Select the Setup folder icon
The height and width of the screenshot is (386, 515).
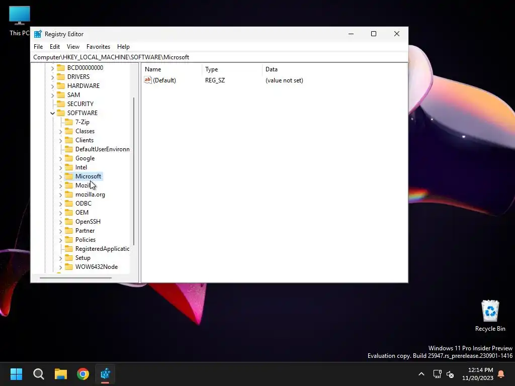click(68, 258)
